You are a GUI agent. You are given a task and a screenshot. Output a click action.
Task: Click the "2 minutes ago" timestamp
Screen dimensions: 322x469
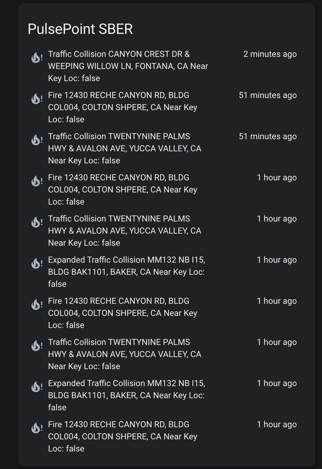pos(270,54)
